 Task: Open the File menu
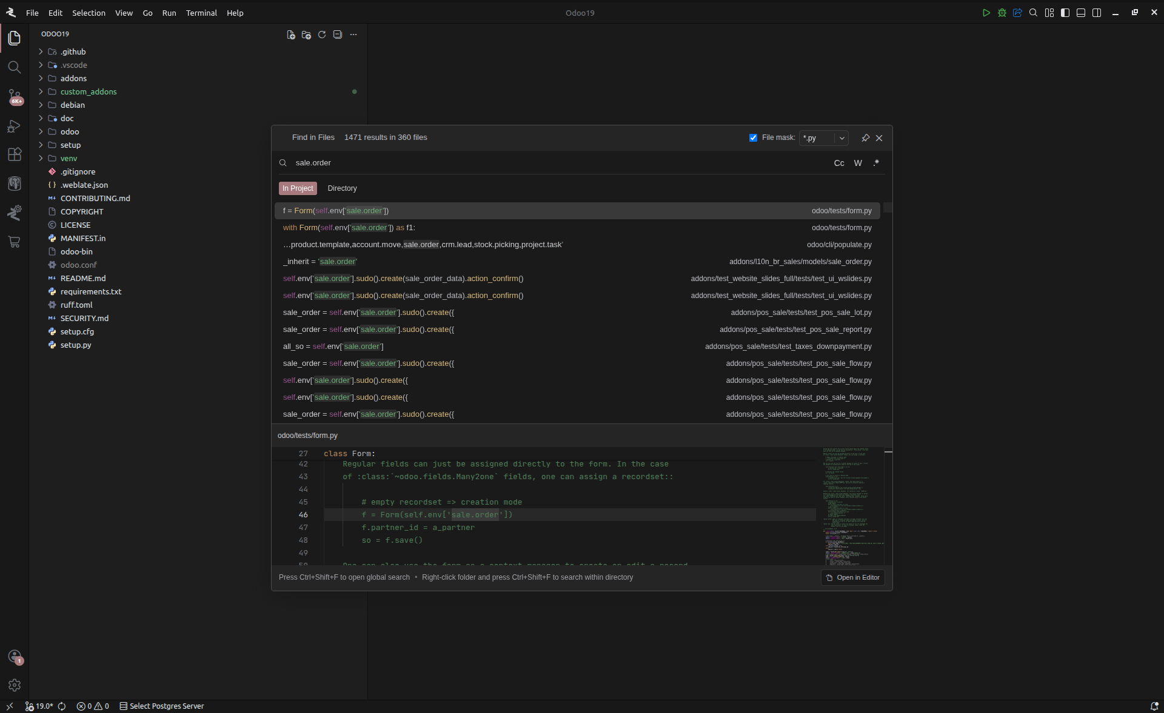[x=32, y=13]
